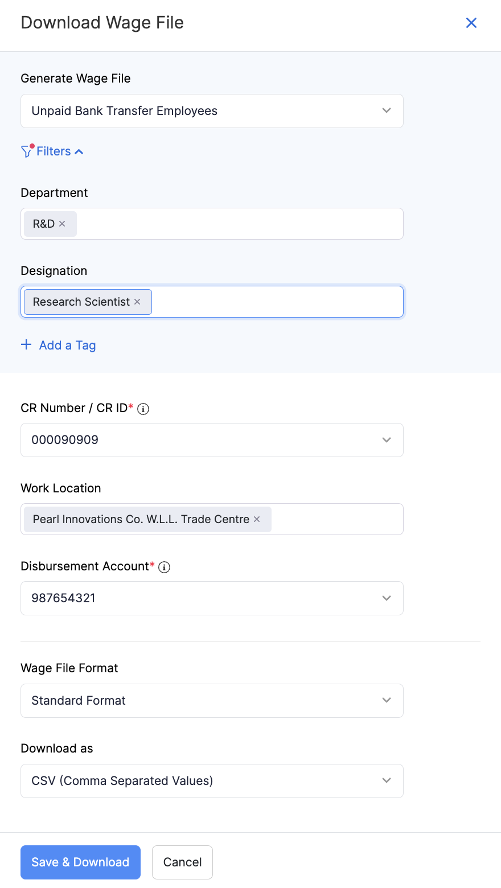Click the plus icon next to Add a Tag

point(26,344)
